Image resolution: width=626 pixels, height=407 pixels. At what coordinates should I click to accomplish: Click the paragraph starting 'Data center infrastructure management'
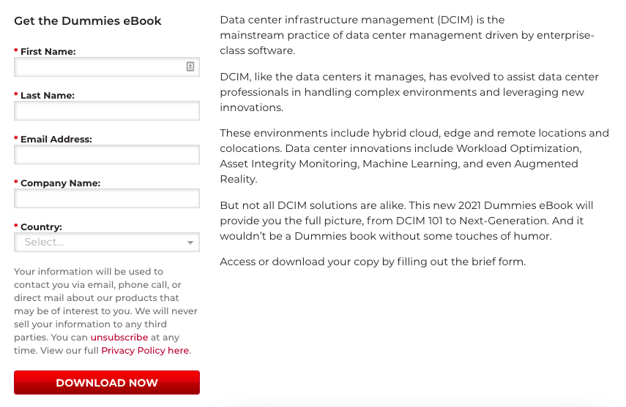coord(407,35)
